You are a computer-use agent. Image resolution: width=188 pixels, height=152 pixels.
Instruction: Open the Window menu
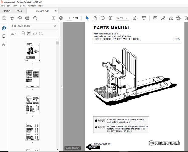32,6
